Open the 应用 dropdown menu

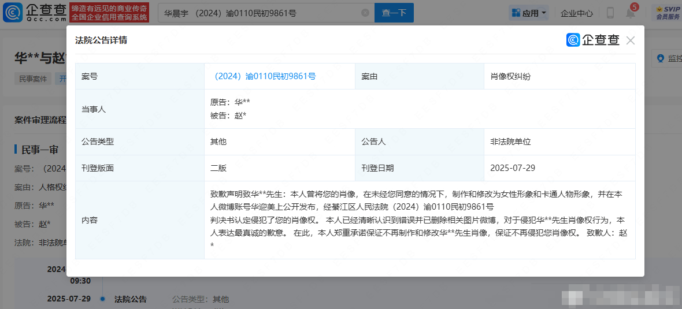[x=529, y=13]
